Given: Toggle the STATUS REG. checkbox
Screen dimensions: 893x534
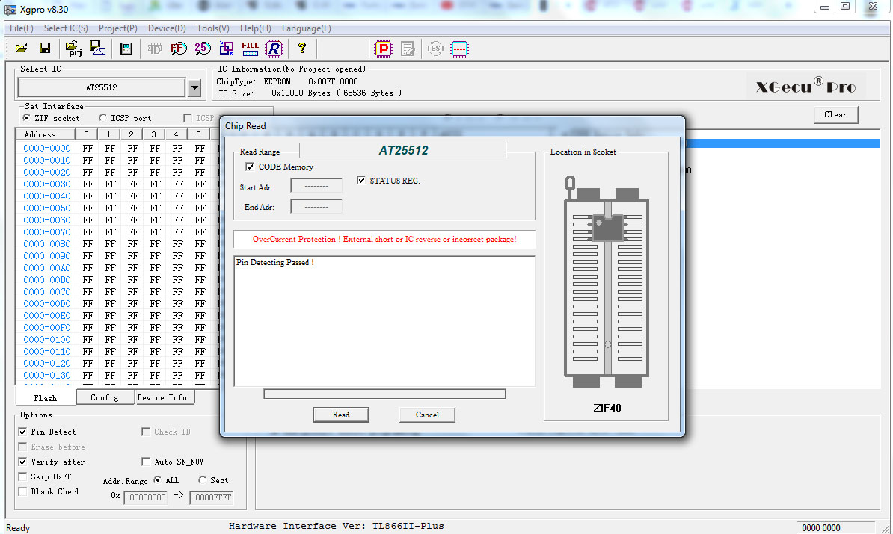Looking at the screenshot, I should click(x=361, y=180).
